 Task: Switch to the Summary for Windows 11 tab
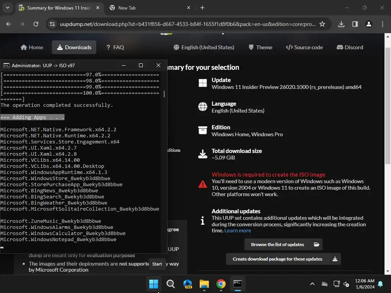(59, 8)
